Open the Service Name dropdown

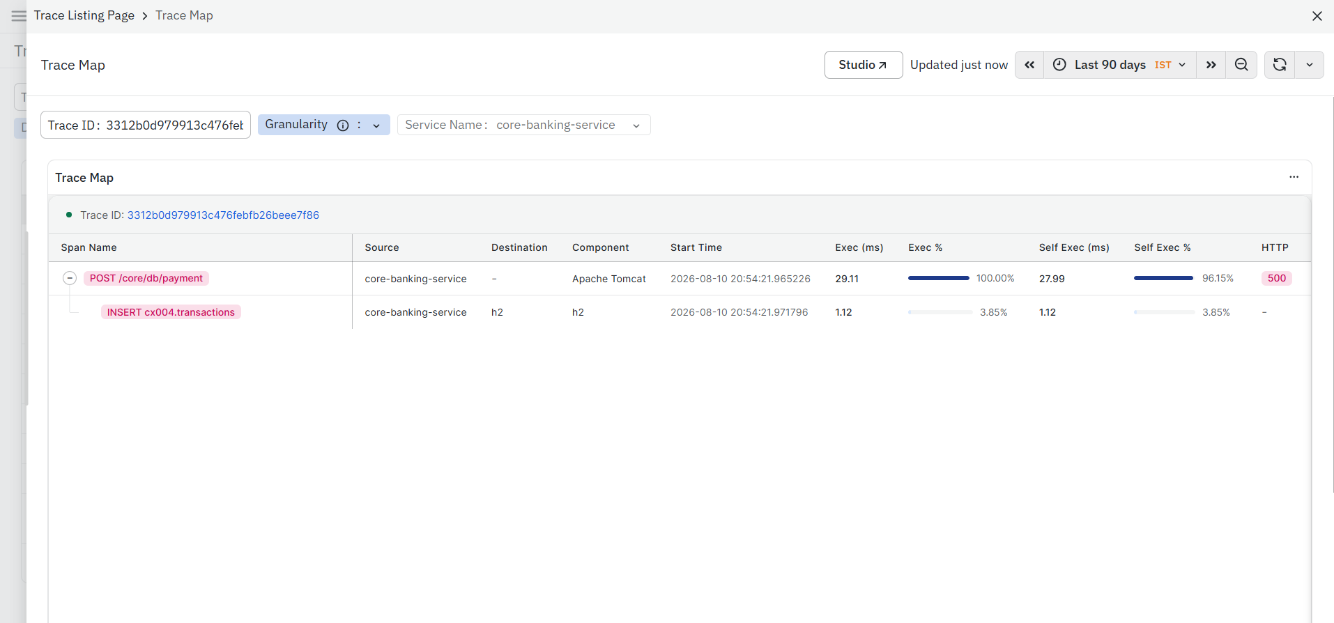coord(523,125)
